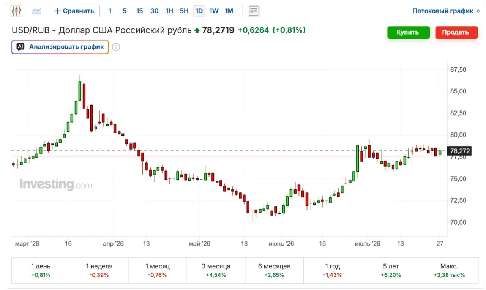Screen dimensions: 486x290
Task: Select the 1D timeframe
Action: [x=199, y=11]
